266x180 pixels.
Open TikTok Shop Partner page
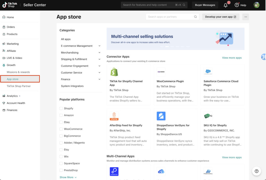coord(19,86)
